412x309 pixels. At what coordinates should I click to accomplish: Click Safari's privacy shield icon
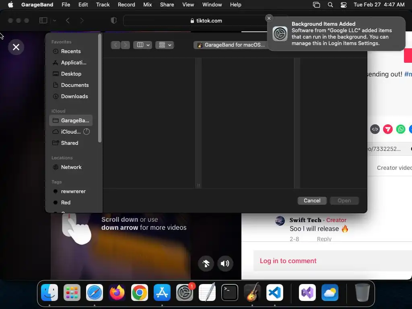(113, 21)
